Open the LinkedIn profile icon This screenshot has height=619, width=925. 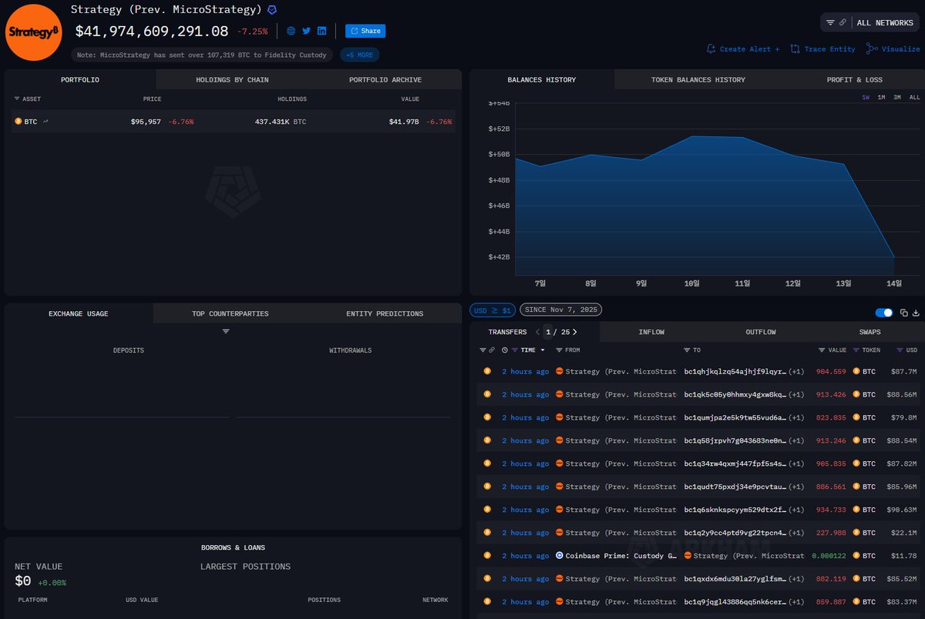321,31
